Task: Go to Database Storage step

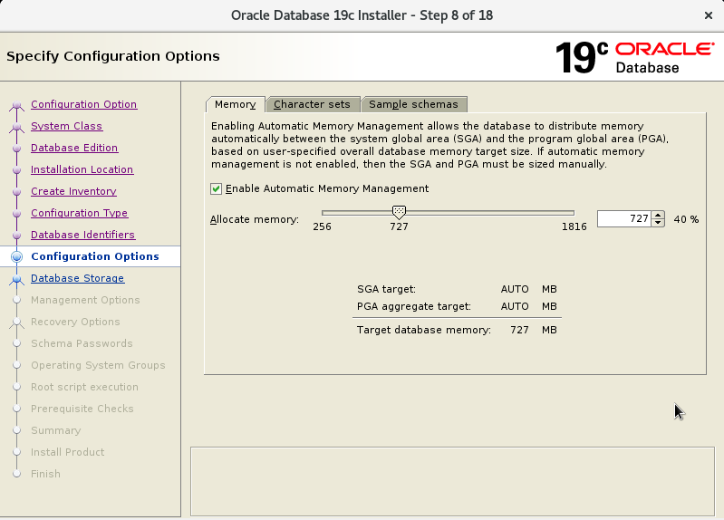Action: coord(78,278)
